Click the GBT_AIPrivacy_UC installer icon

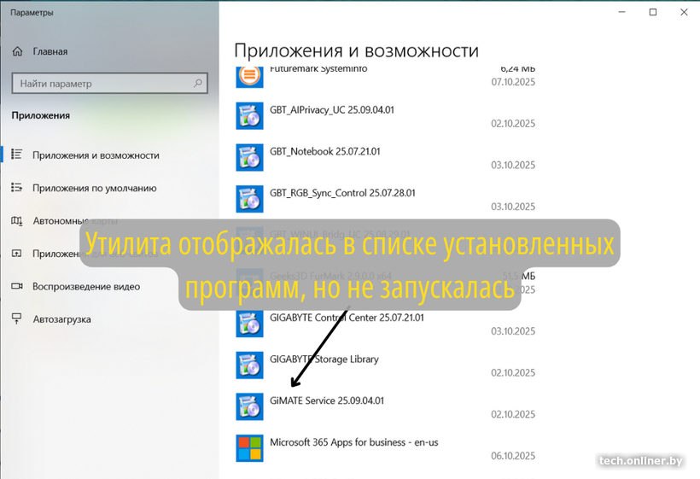point(249,115)
